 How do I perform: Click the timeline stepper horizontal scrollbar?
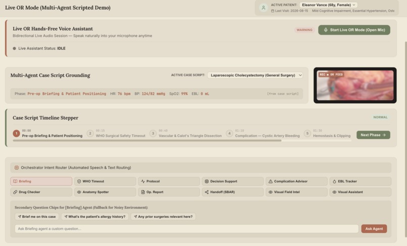point(147,141)
